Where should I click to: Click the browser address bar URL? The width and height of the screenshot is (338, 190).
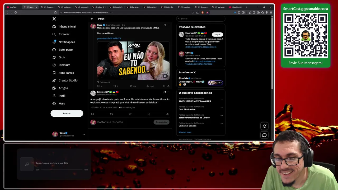[x=88, y=12]
